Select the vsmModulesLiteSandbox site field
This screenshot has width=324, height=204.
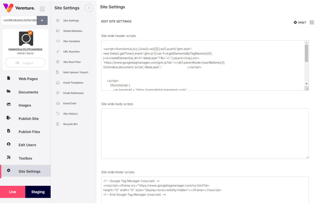click(19, 20)
